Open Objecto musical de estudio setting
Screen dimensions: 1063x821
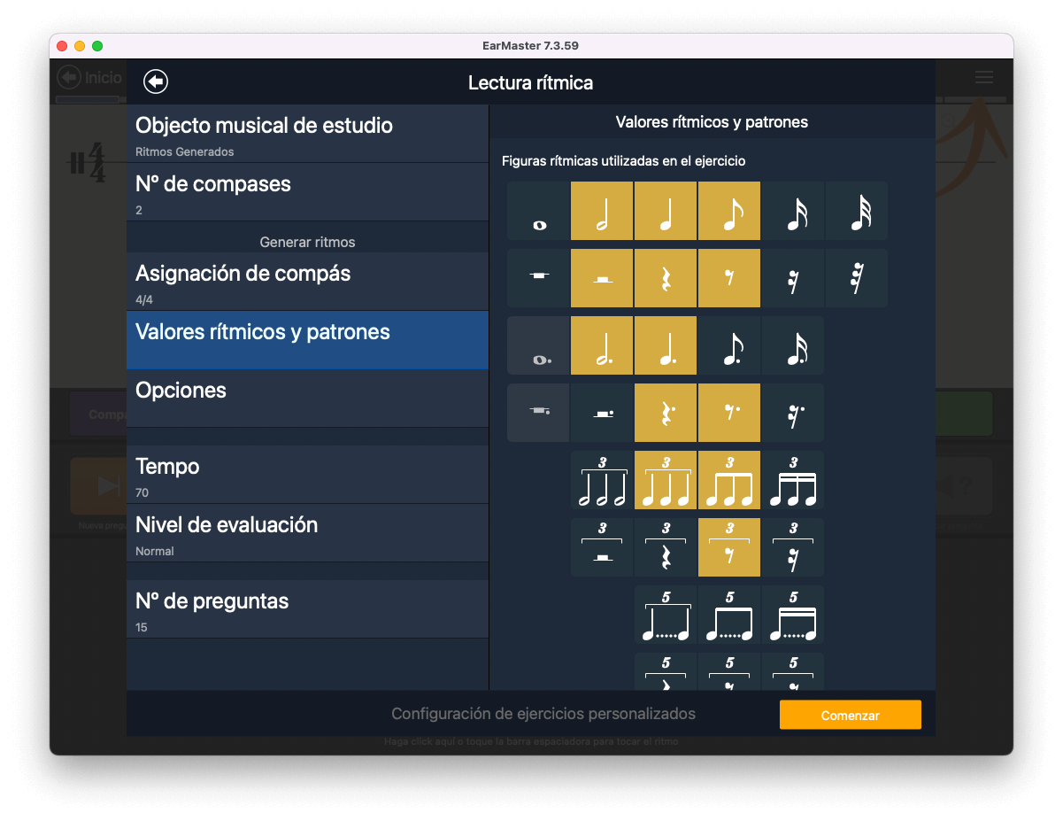coord(307,135)
